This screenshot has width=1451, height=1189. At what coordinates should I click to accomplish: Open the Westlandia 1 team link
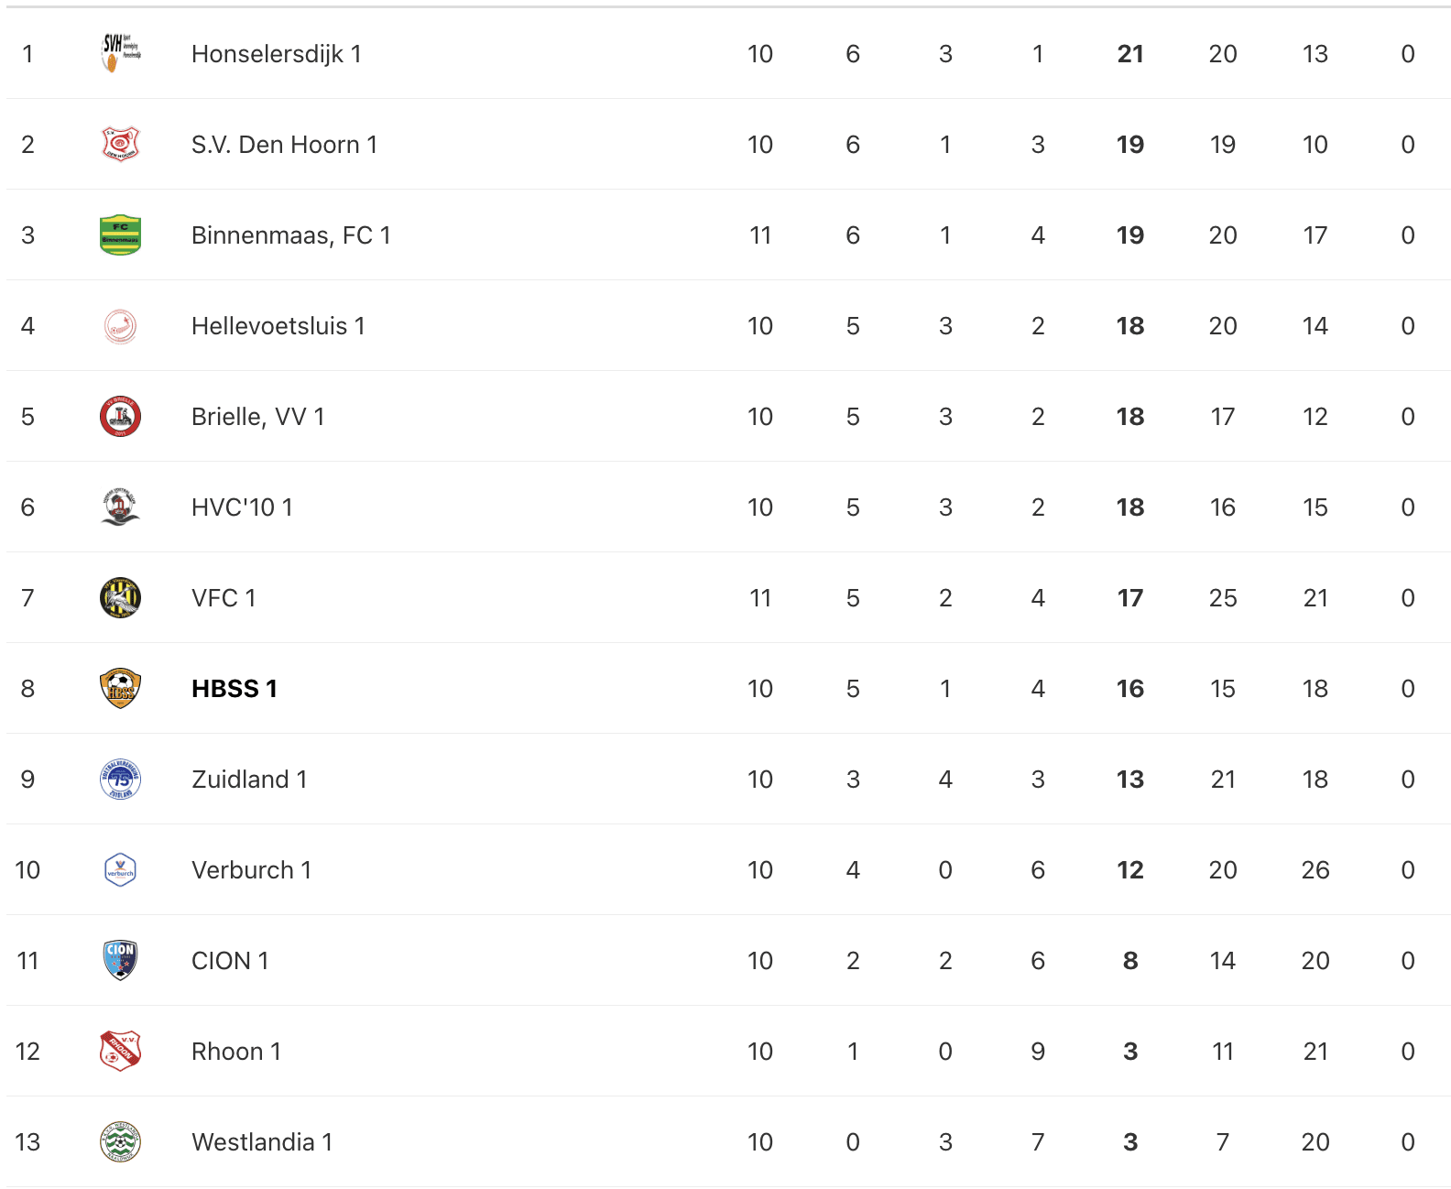(262, 1142)
